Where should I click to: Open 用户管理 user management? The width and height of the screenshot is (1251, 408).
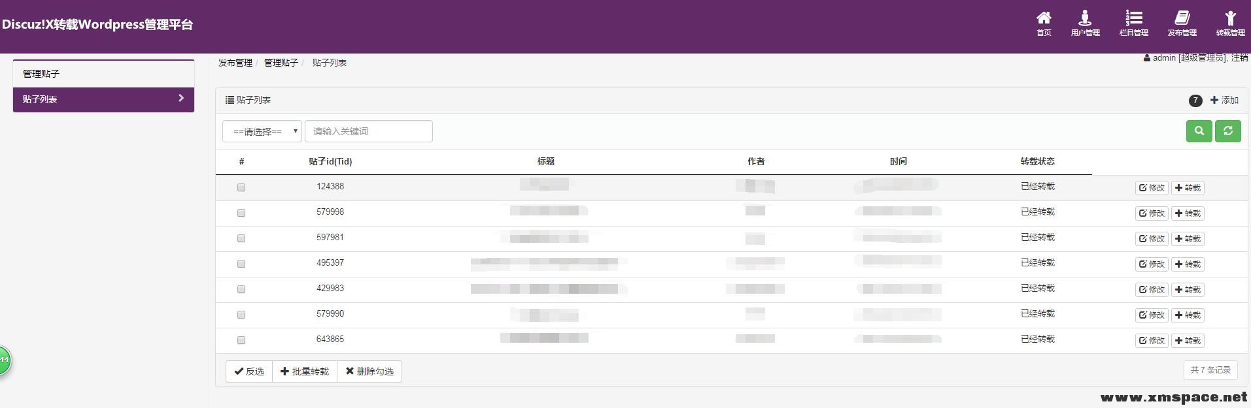(1085, 24)
